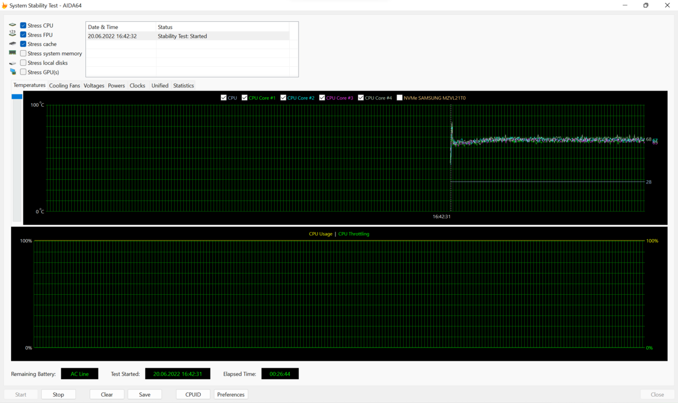This screenshot has width=678, height=403.
Task: Open the Cooling Fans tab
Action: pyautogui.click(x=65, y=86)
